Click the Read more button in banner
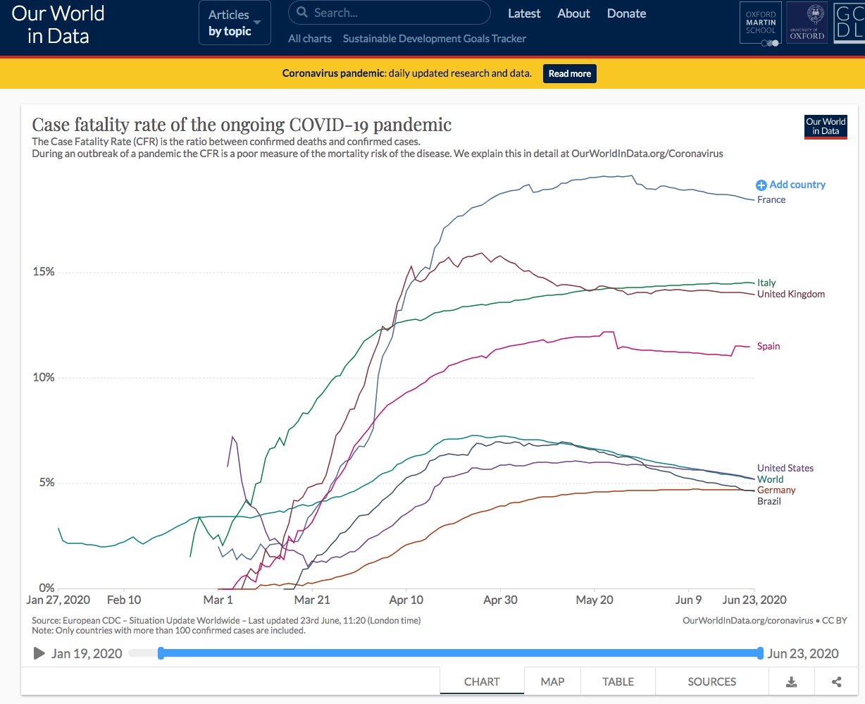The height and width of the screenshot is (704, 865). coord(569,73)
